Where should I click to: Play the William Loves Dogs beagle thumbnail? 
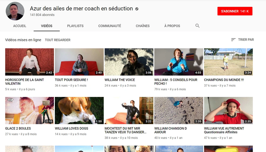point(79,111)
